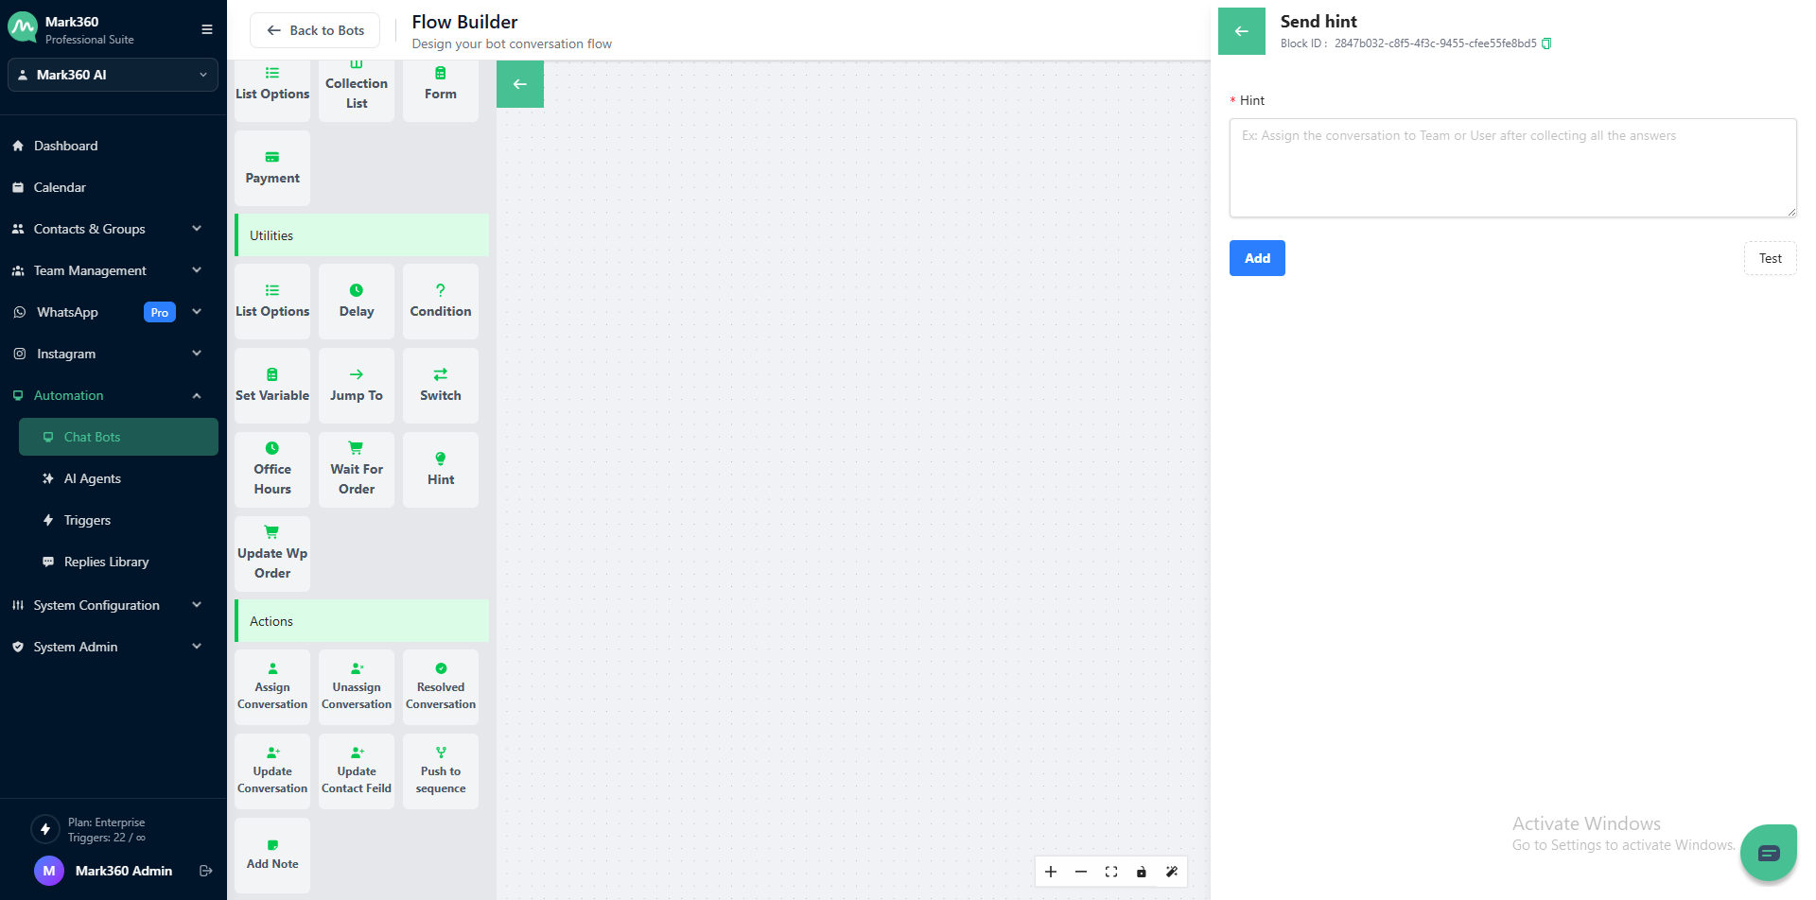Select the Jump To block
The height and width of the screenshot is (900, 1816).
pos(357,386)
